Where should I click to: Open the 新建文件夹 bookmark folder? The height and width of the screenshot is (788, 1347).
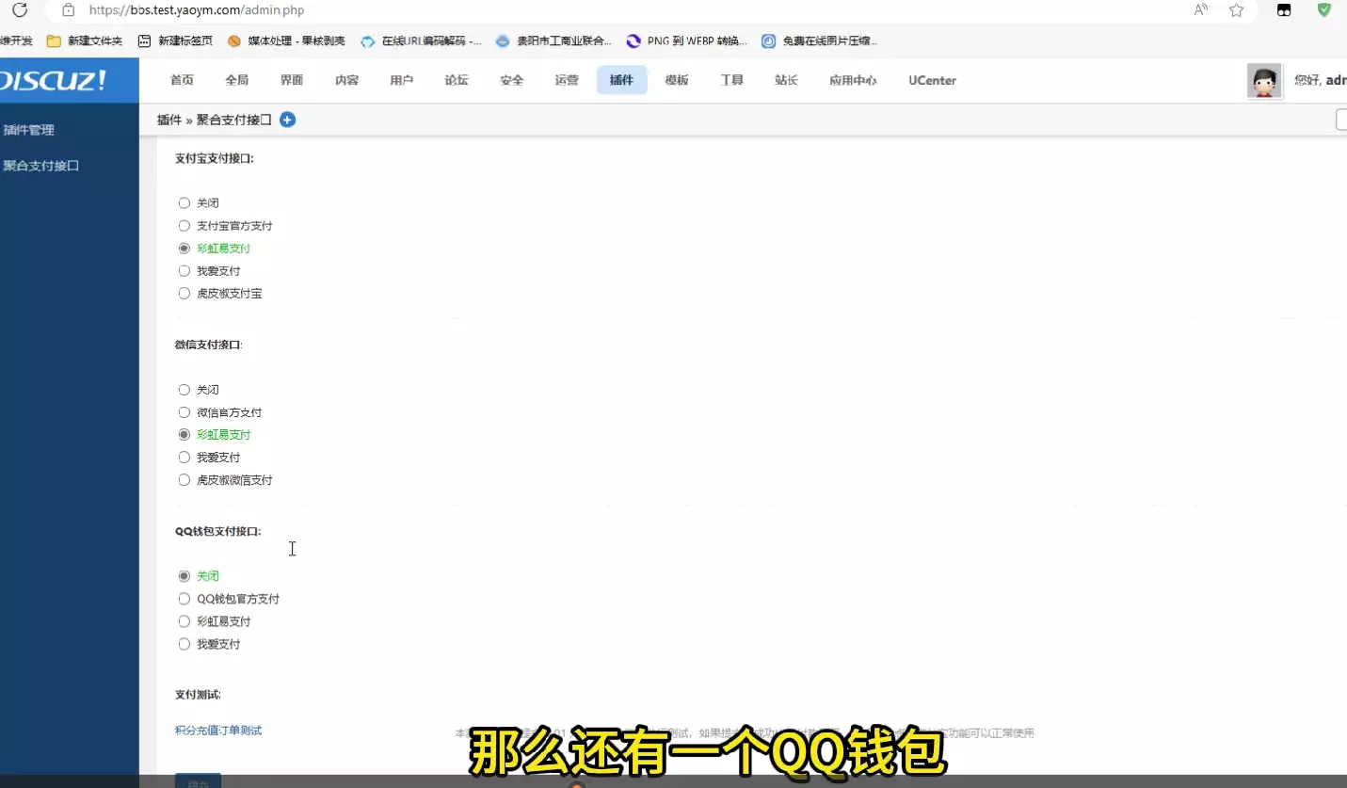[x=85, y=40]
